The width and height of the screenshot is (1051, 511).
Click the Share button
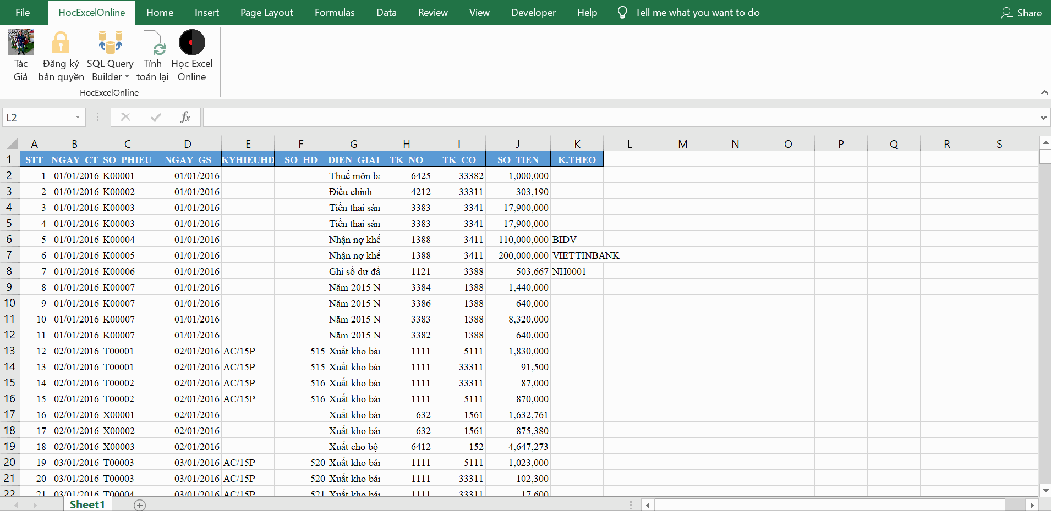click(x=1021, y=13)
